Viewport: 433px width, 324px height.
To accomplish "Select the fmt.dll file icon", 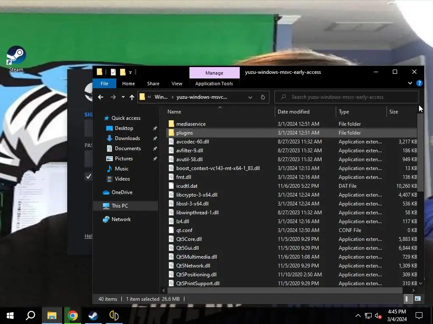I will point(171,177).
